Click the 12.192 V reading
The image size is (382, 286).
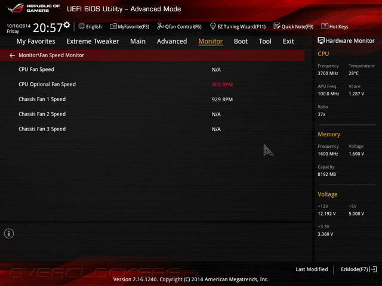(x=326, y=213)
